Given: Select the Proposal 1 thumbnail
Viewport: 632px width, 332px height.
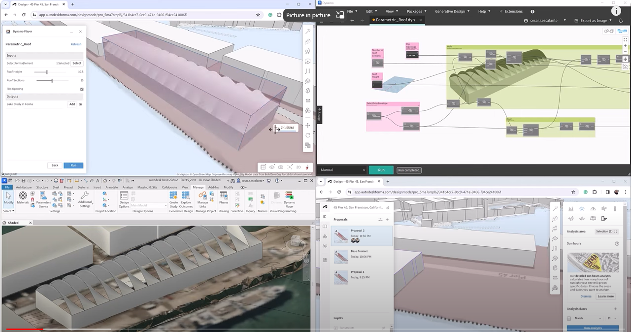Looking at the screenshot, I should 341,277.
